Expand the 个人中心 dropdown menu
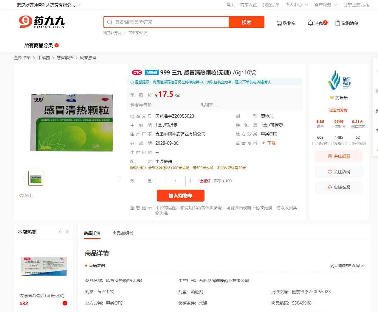 [296, 5]
